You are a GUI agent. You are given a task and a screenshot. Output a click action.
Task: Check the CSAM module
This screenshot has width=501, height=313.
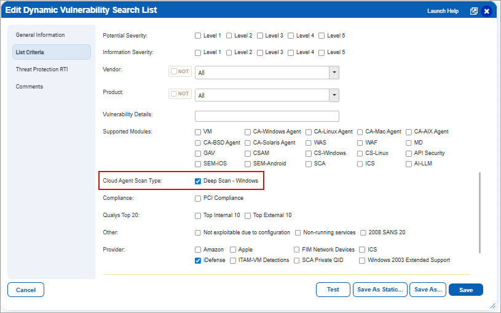[248, 154]
